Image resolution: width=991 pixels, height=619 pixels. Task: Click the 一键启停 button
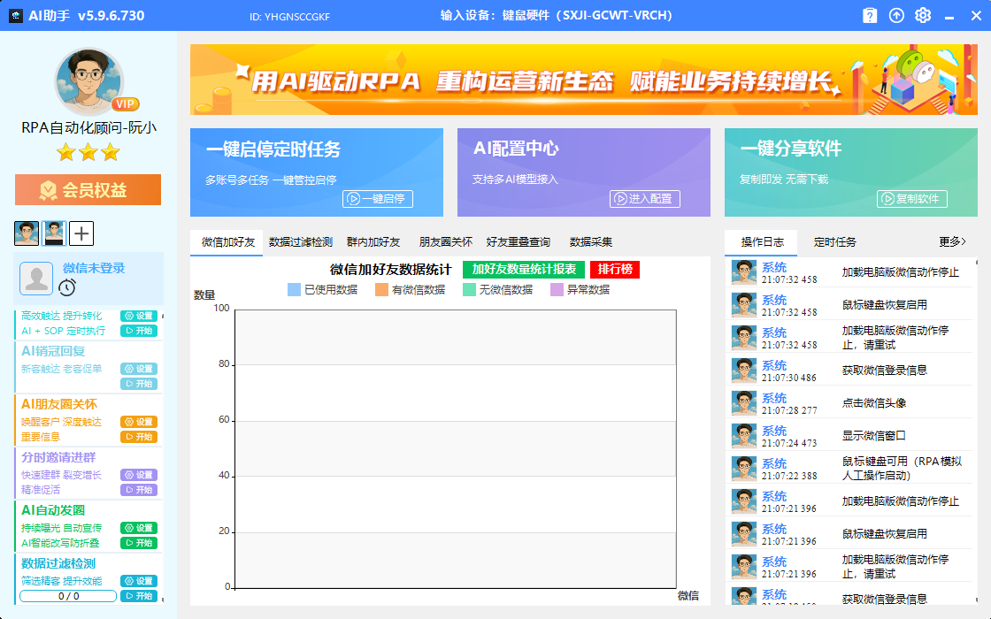pyautogui.click(x=377, y=199)
